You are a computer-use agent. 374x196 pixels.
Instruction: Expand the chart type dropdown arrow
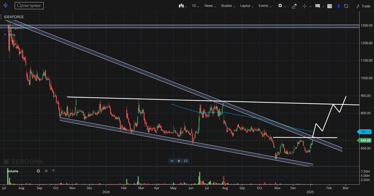click(x=186, y=6)
